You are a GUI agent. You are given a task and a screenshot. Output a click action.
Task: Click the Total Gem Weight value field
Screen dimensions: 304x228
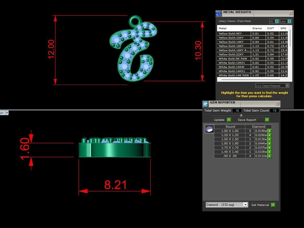[x=237, y=110]
